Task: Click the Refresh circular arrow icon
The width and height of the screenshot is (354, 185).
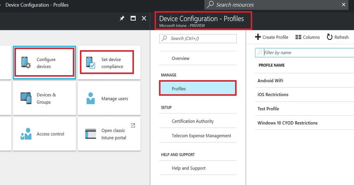Action: tap(330, 37)
